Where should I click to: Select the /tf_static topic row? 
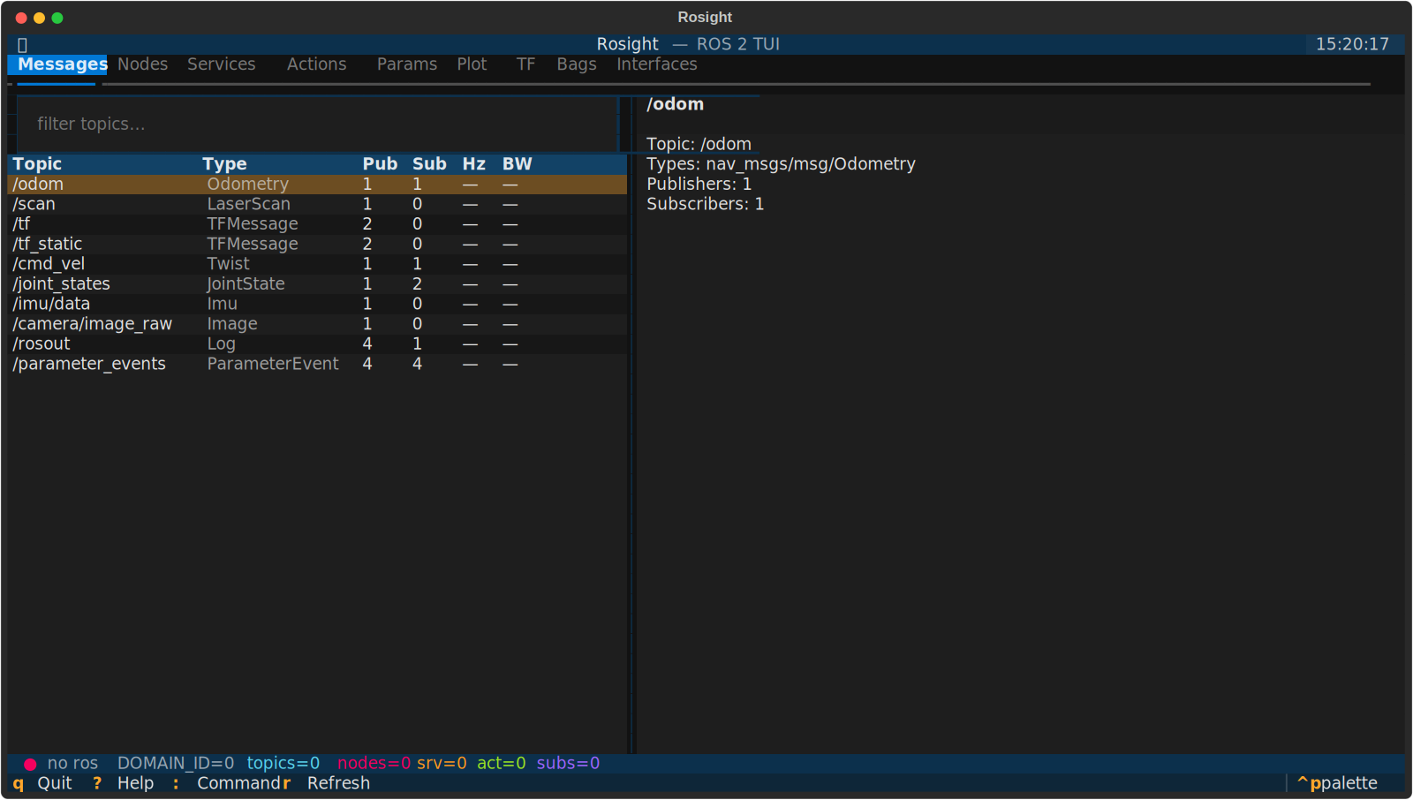tap(317, 245)
